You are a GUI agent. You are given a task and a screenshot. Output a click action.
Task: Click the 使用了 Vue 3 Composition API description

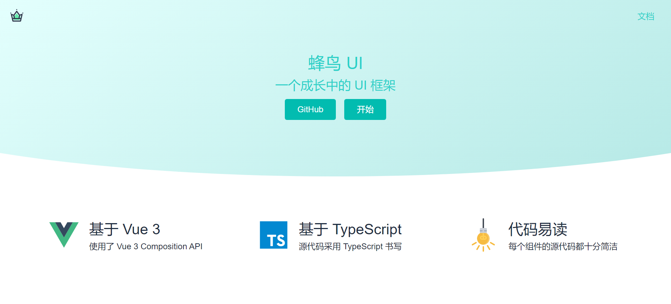[146, 246]
